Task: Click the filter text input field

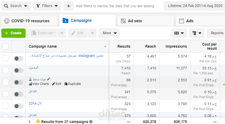Action: point(115,6)
